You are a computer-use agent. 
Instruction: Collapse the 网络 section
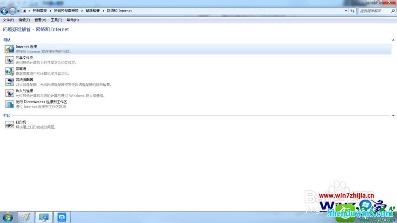point(393,40)
